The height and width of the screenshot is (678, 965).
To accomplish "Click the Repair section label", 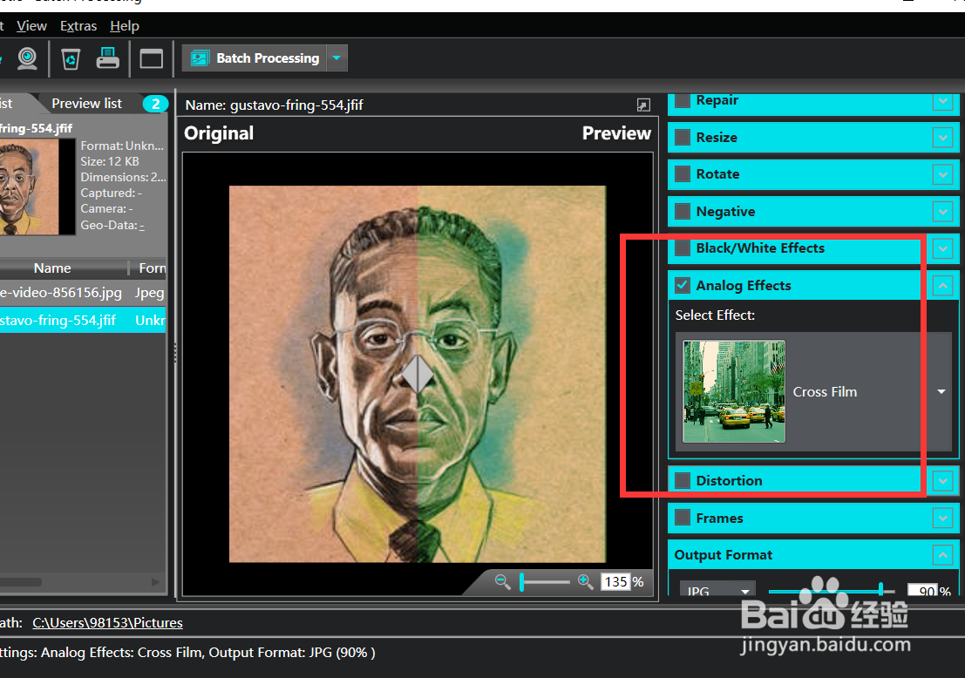I will 717,100.
